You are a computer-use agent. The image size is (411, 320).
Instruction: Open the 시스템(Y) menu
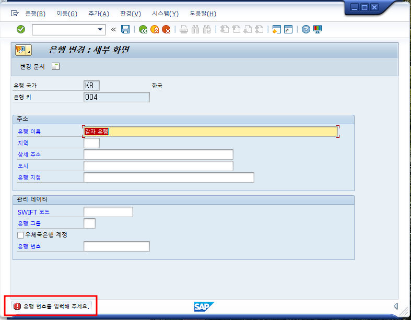click(165, 14)
